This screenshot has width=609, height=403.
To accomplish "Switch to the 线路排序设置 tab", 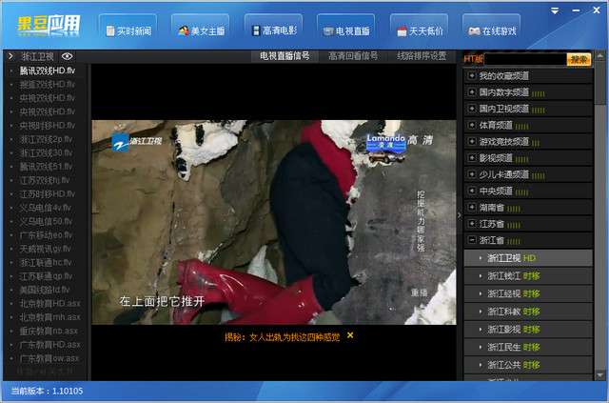I will coord(422,56).
